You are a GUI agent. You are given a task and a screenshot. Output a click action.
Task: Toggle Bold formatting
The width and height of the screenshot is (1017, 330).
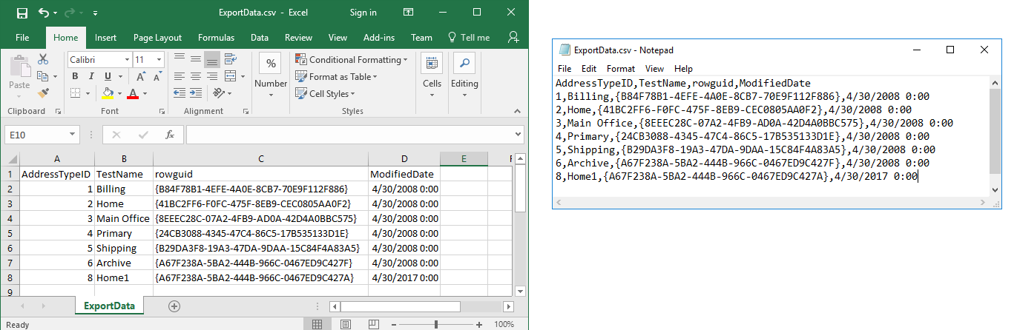coord(75,76)
